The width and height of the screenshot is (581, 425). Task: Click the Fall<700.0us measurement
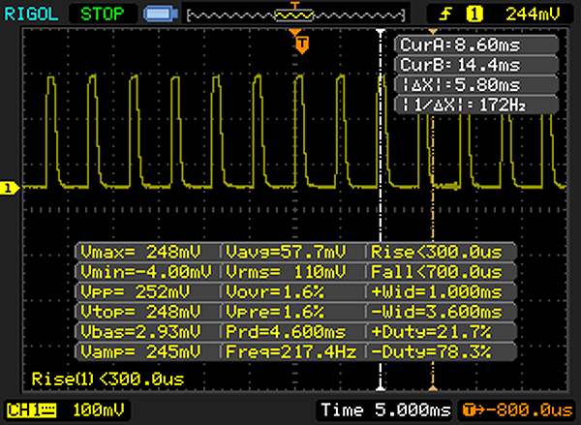click(x=437, y=272)
